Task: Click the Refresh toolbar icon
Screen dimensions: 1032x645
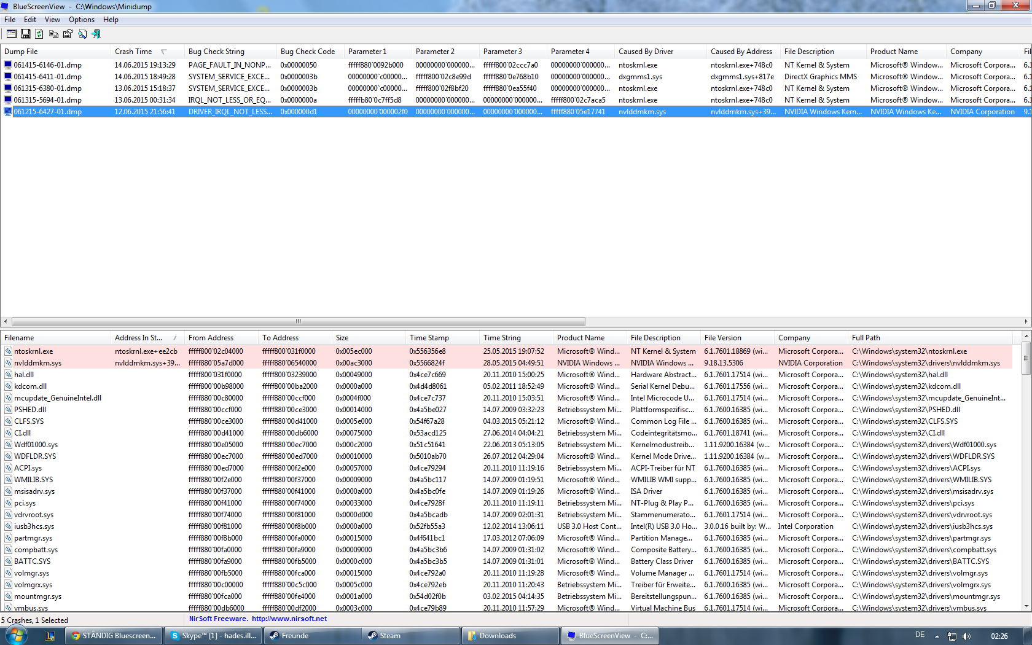Action: point(39,34)
